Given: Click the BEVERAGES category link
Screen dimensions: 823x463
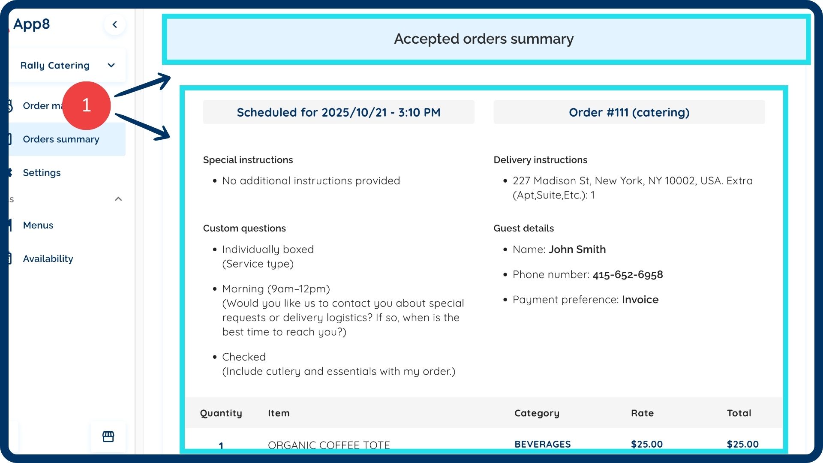Looking at the screenshot, I should (542, 444).
